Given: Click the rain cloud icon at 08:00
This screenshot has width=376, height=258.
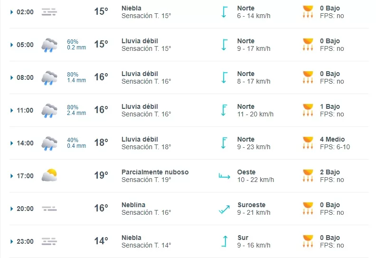Looking at the screenshot, I should click(49, 77).
